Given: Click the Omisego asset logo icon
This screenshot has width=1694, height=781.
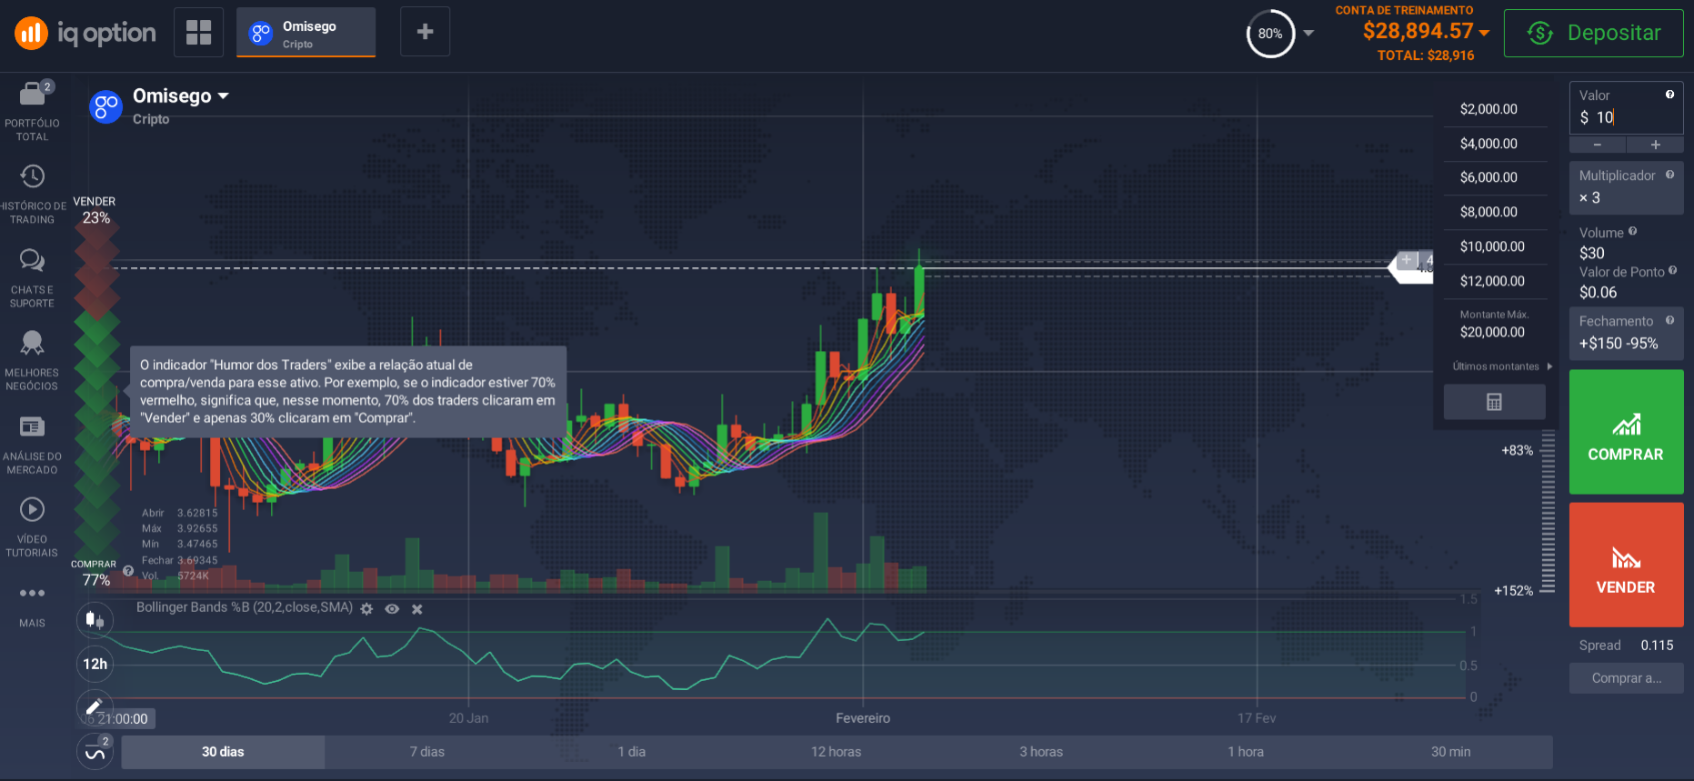Looking at the screenshot, I should 106,107.
